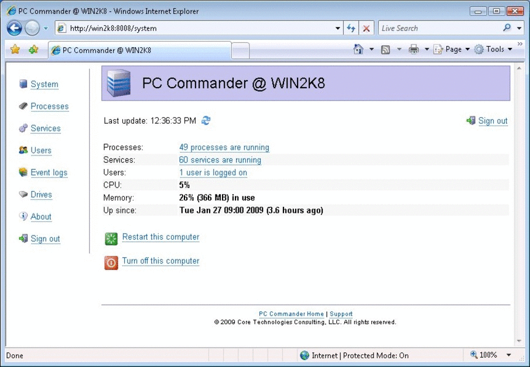This screenshot has width=530, height=367.
Task: Adjust the 100% zoom level control
Action: coord(490,355)
